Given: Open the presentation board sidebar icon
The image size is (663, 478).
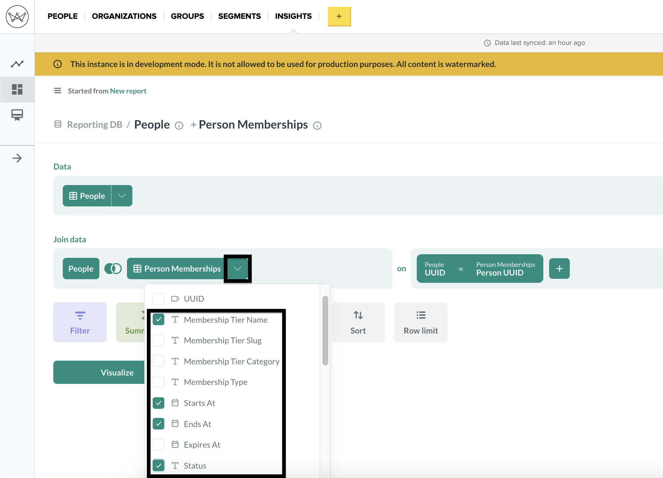Looking at the screenshot, I should [x=17, y=115].
